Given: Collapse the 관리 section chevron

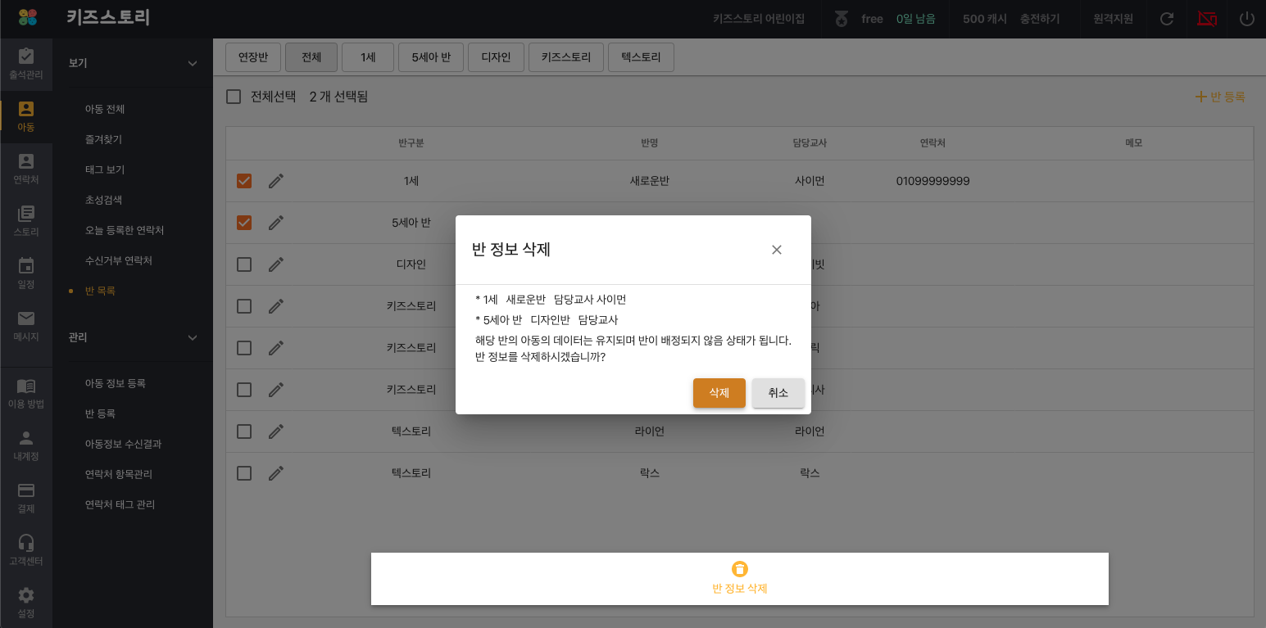Looking at the screenshot, I should (193, 337).
